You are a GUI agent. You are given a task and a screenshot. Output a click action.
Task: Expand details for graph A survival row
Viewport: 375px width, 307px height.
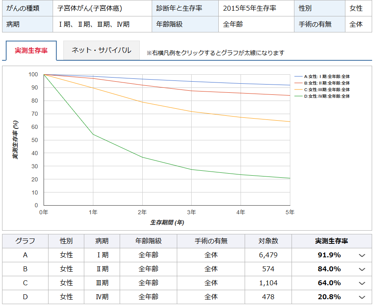tap(362, 255)
